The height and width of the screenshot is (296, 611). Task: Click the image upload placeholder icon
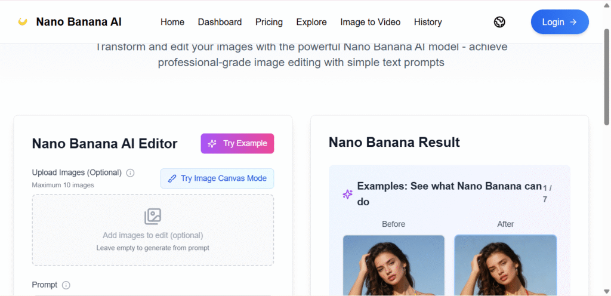[x=153, y=217]
